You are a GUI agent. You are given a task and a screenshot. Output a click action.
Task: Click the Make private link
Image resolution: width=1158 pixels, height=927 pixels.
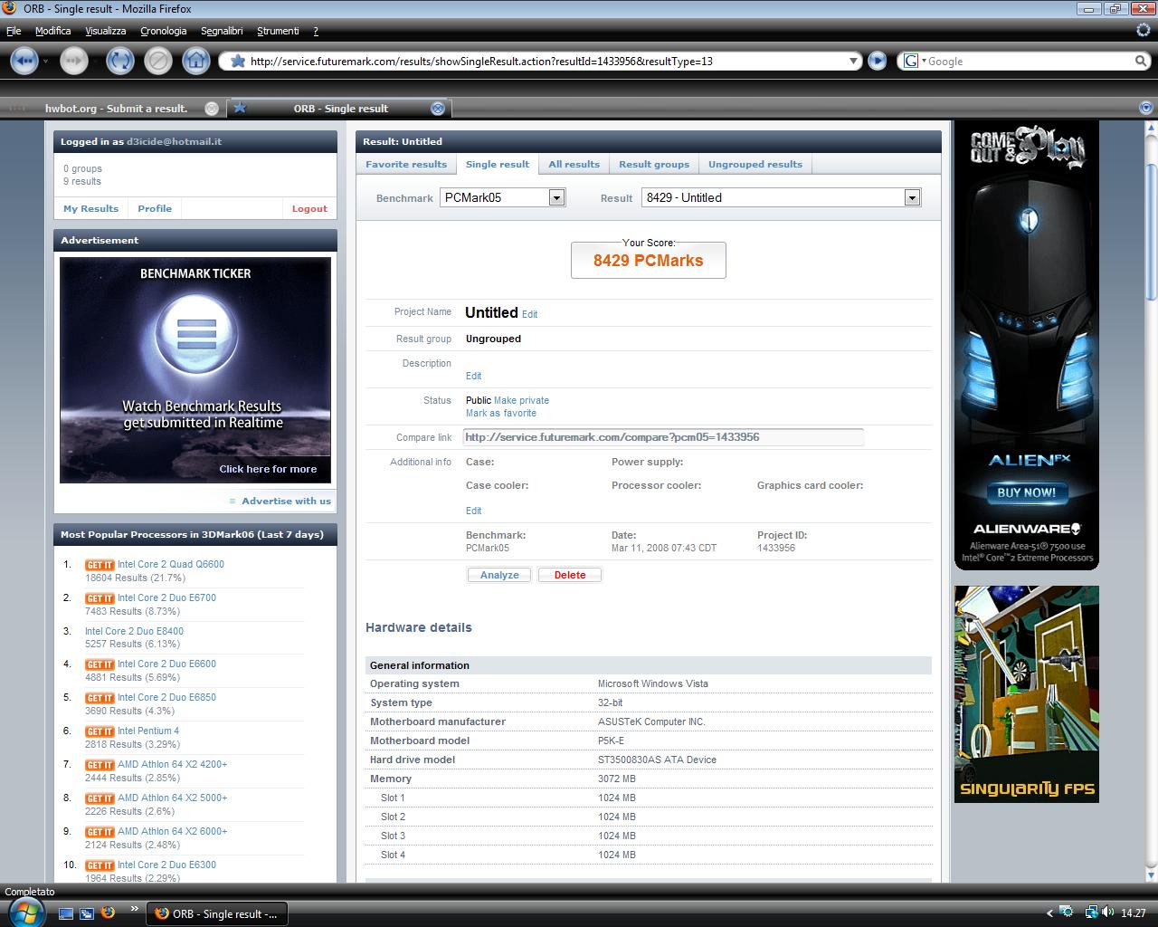[521, 400]
